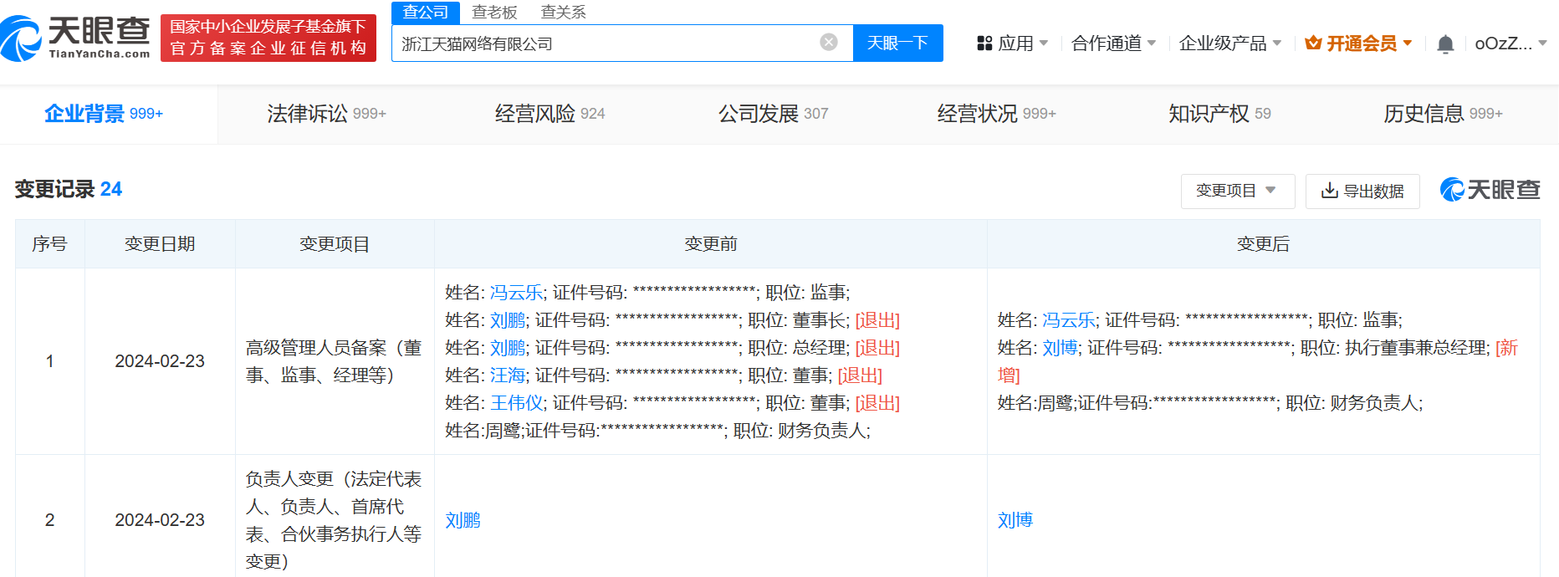This screenshot has height=577, width=1559.
Task: Open the 应用 dropdown menu
Action: coord(1013,43)
